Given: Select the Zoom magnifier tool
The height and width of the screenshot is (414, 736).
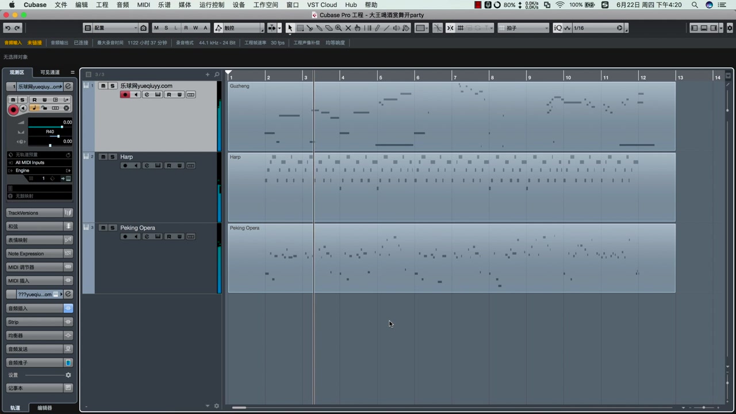Looking at the screenshot, I should point(339,28).
